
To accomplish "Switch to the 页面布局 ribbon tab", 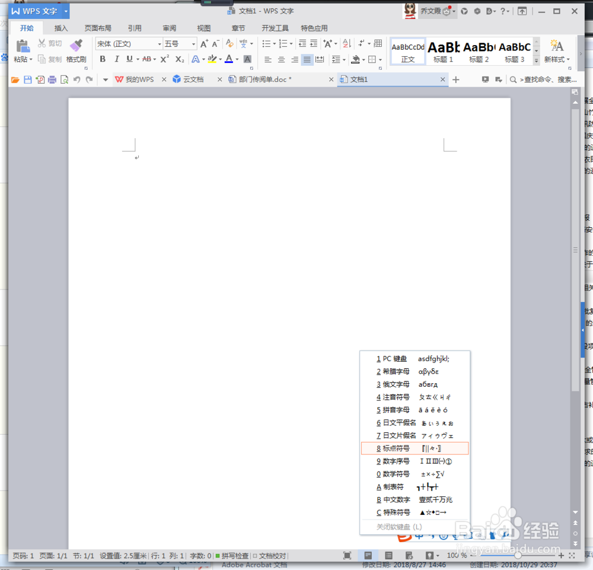I will (x=98, y=28).
